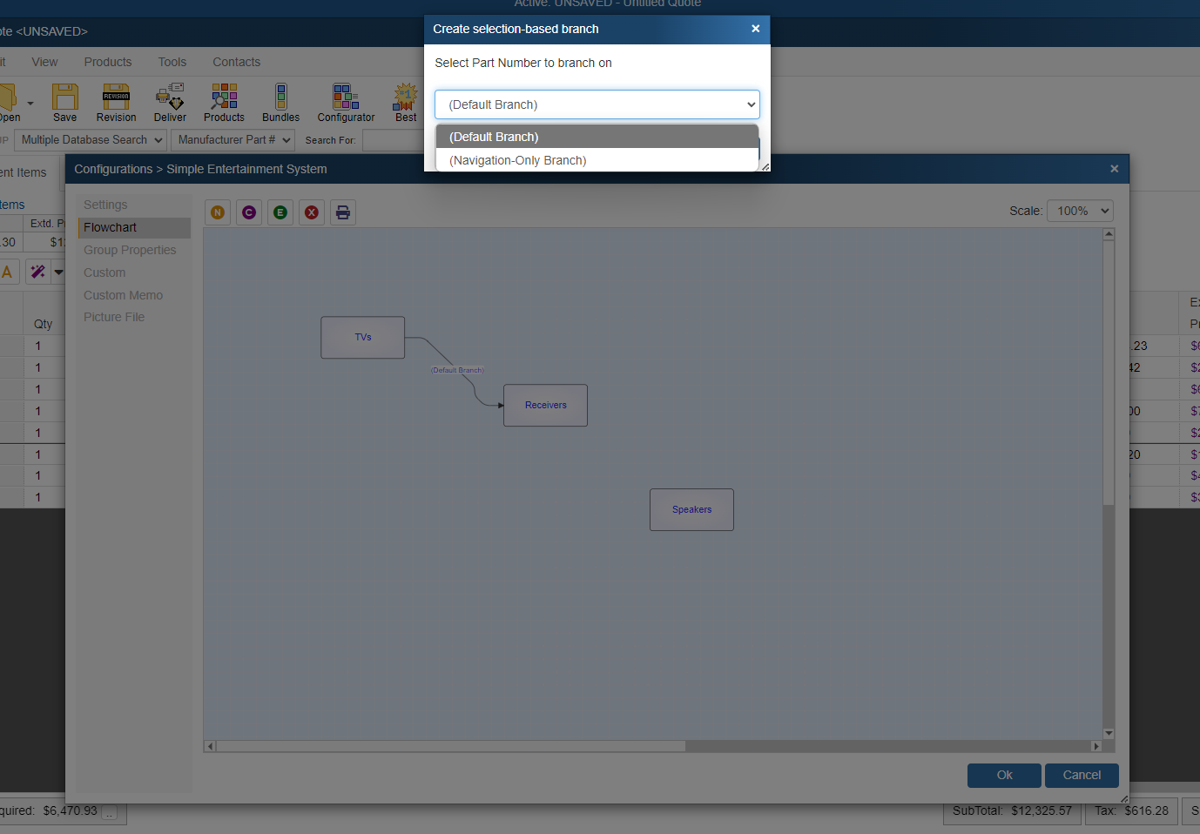Select the Flowchart section
Viewport: 1200px width, 834px height.
coord(134,227)
